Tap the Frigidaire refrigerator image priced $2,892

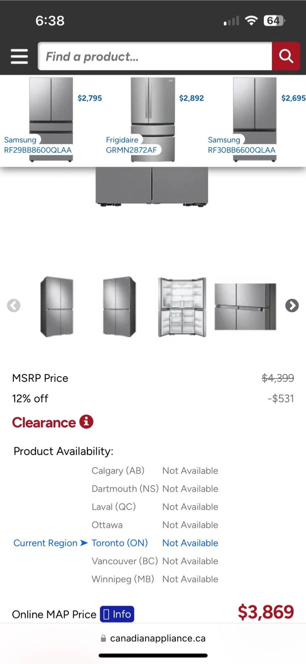pos(153,120)
